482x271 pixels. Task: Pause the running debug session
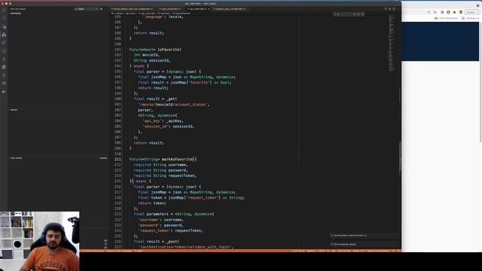click(x=338, y=14)
